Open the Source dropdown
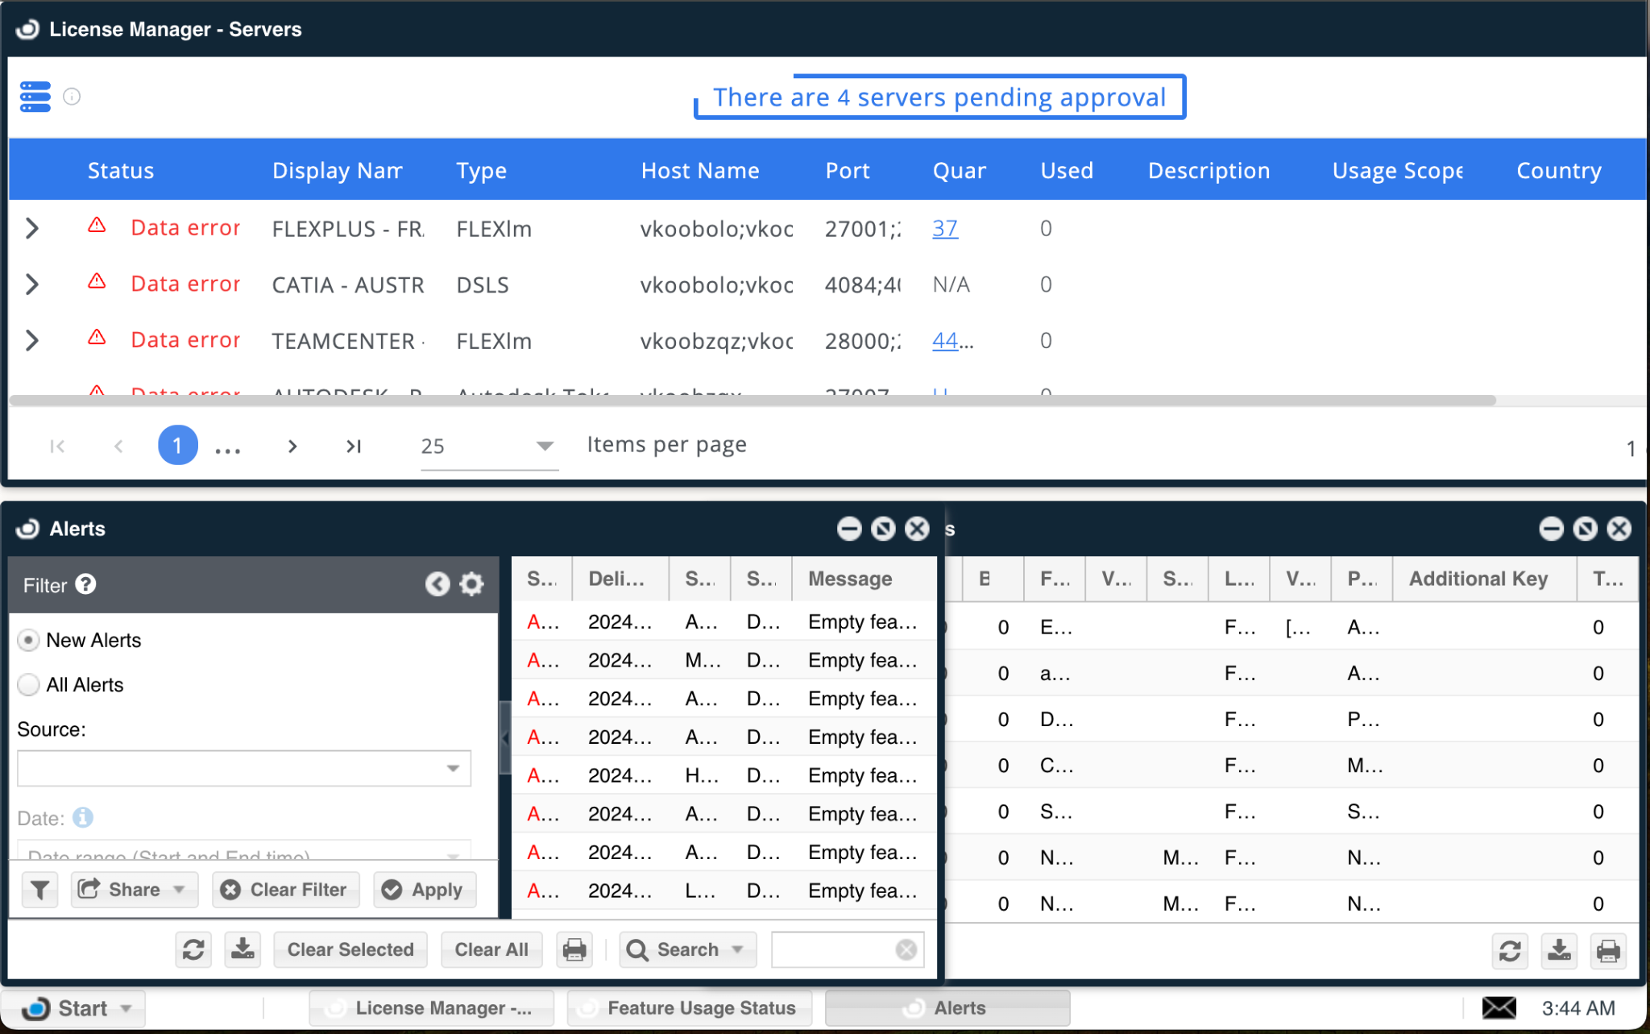 (x=244, y=768)
